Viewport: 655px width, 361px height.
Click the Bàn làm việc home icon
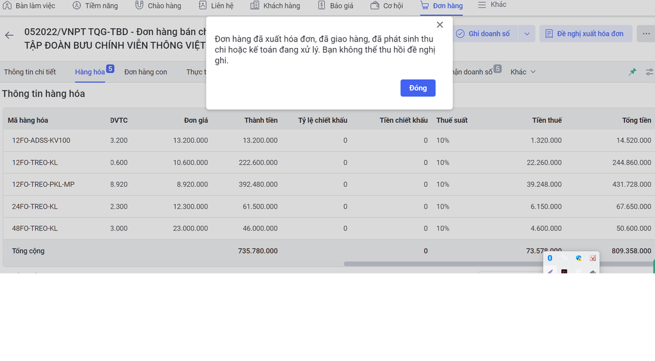coord(7,5)
